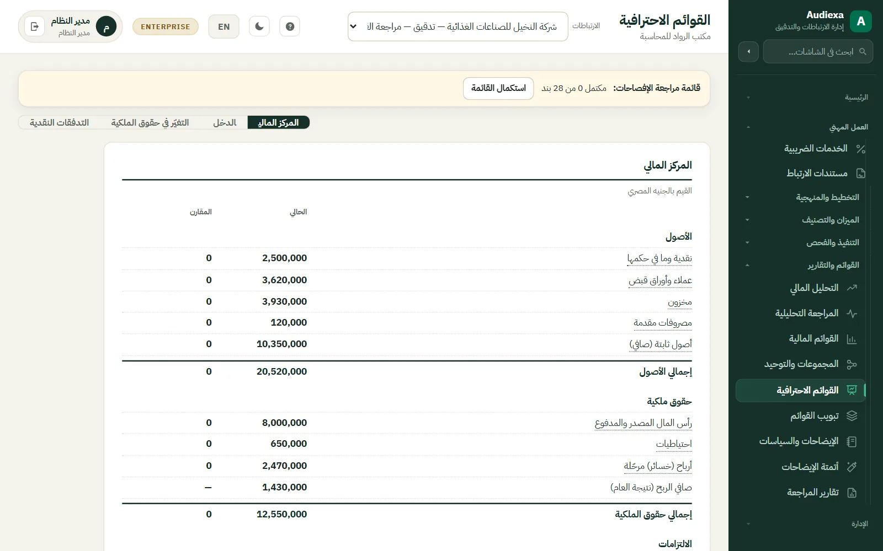Image resolution: width=883 pixels, height=551 pixels.
Task: Open القوائم المالية chart icon item
Action: click(801, 339)
